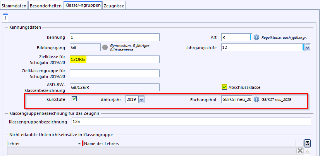Click the Kennung input field
The height and width of the screenshot is (156, 320).
pyautogui.click(x=114, y=37)
